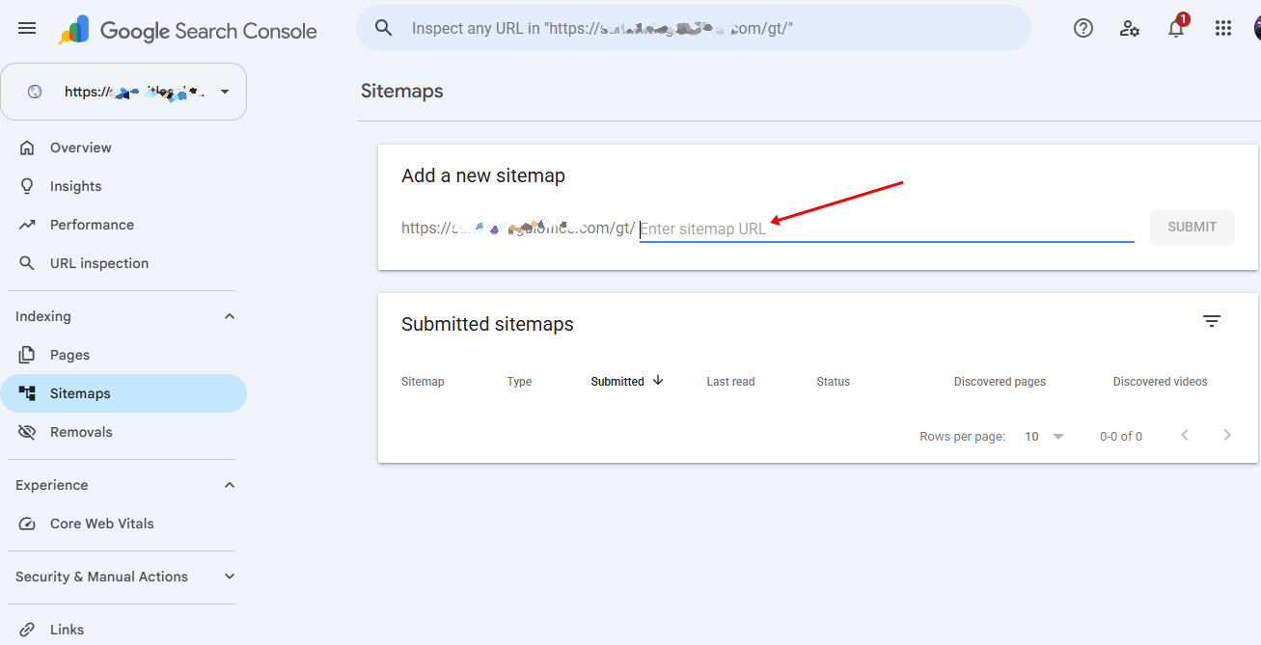The height and width of the screenshot is (645, 1261).
Task: Open Links in the sidebar
Action: tap(123, 630)
